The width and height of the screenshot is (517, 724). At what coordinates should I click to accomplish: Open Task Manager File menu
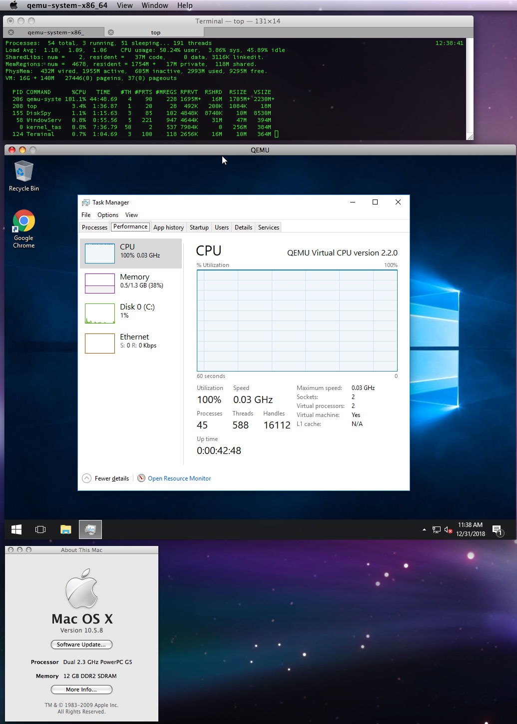(x=86, y=215)
